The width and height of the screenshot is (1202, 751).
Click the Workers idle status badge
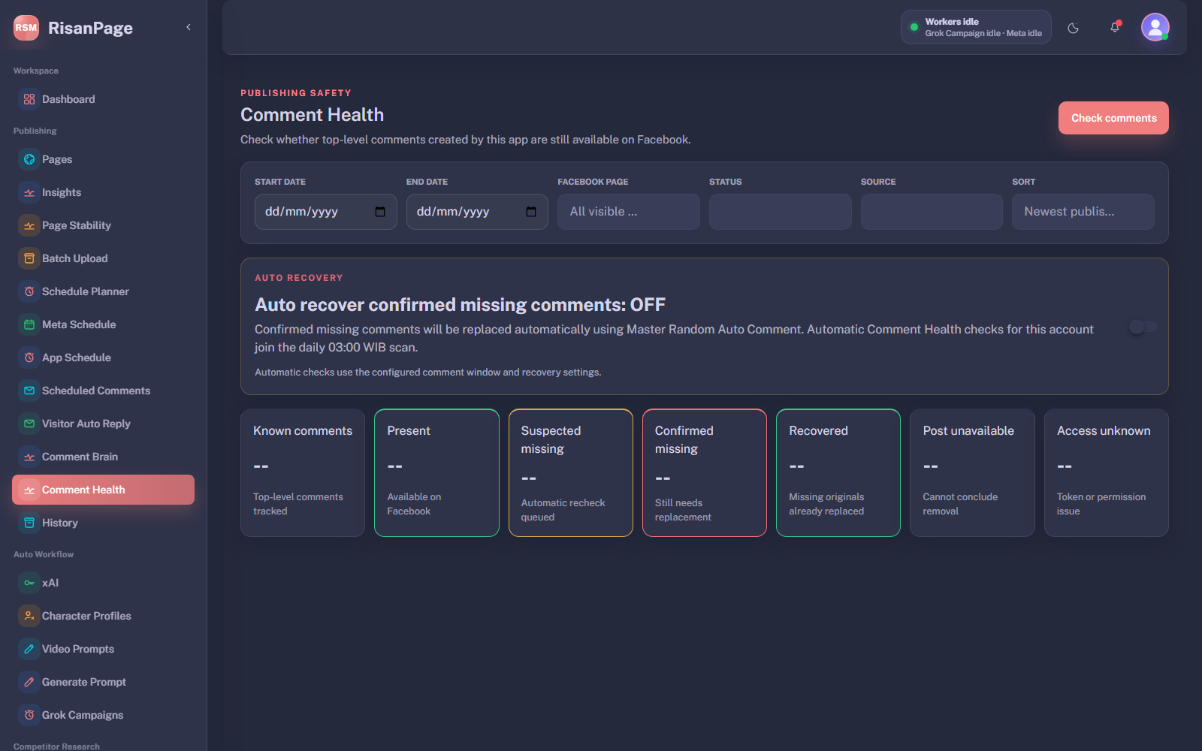(976, 27)
